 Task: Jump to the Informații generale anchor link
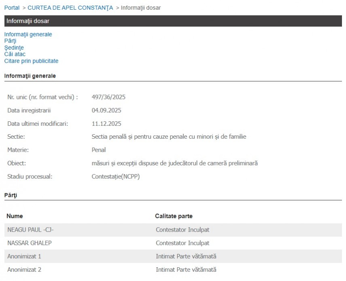(28, 34)
